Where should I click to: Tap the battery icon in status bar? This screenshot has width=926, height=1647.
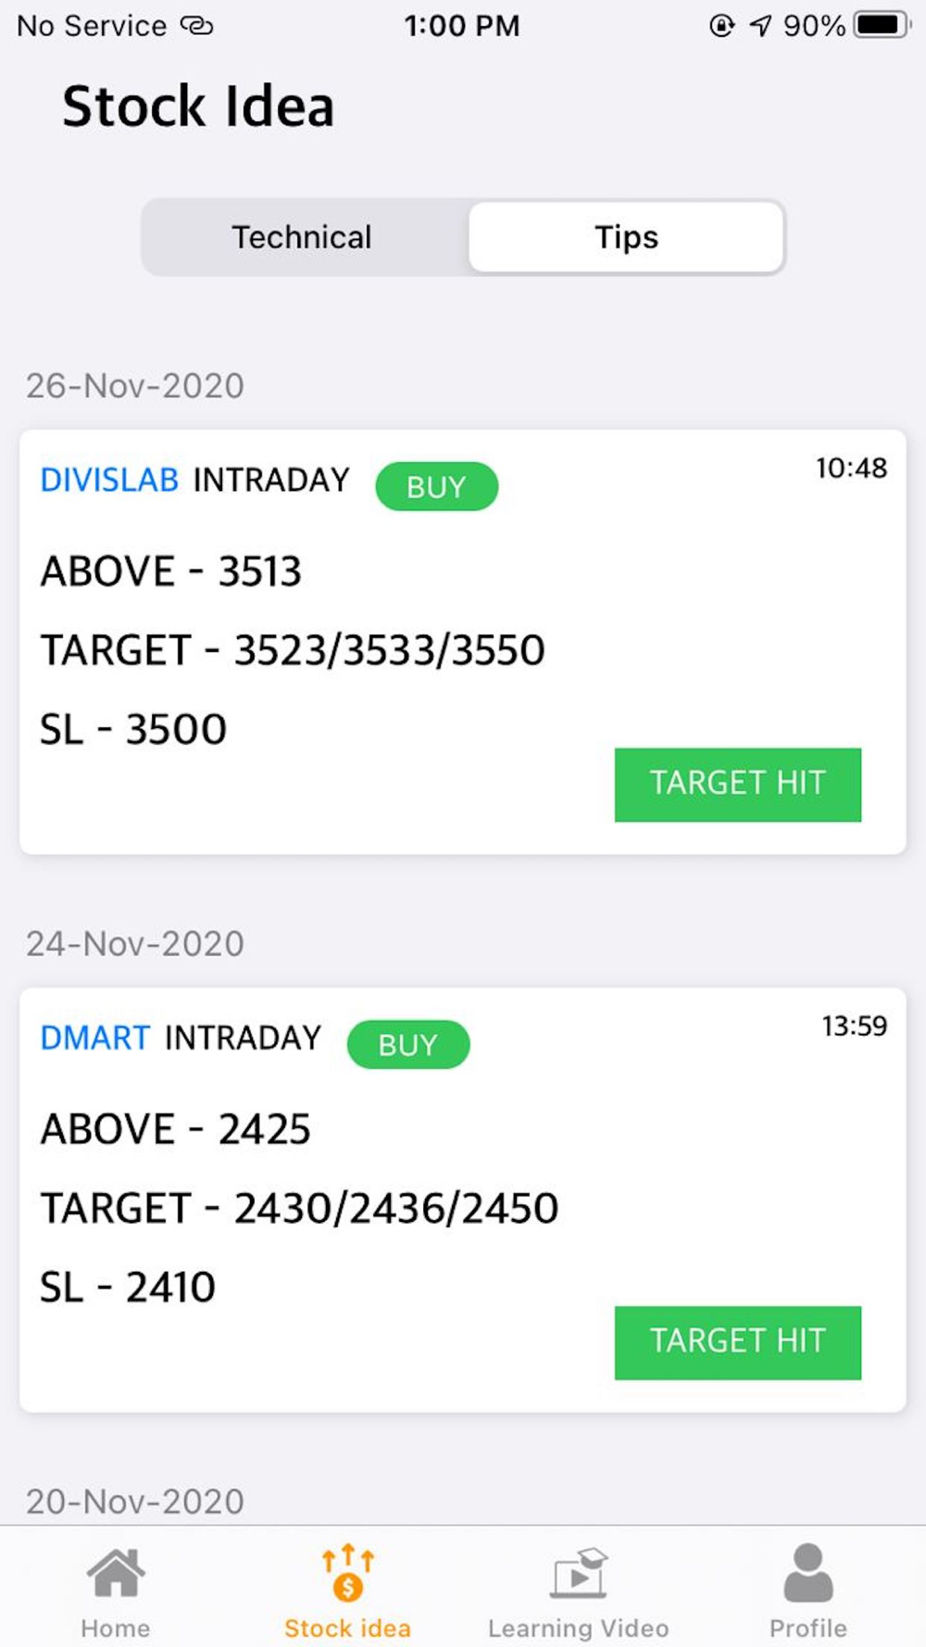(x=882, y=25)
